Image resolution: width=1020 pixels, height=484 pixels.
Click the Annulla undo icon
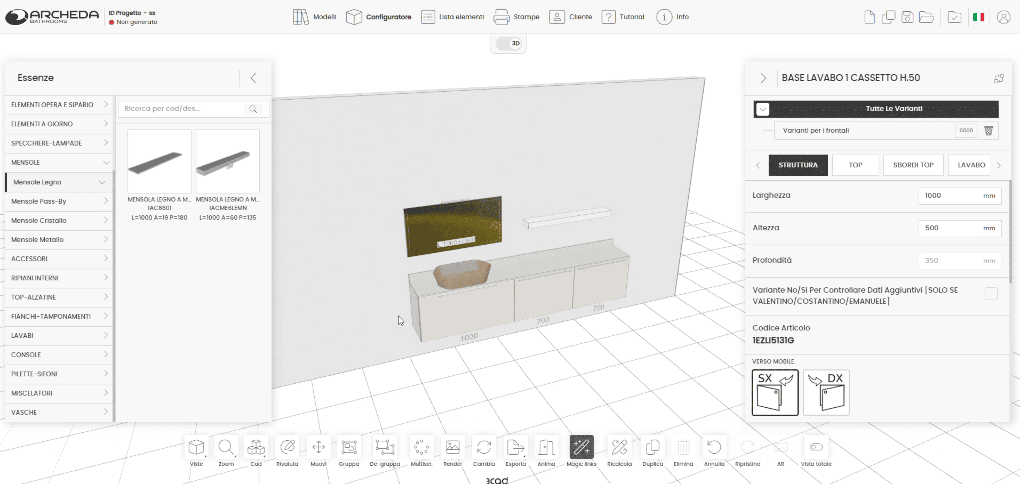pyautogui.click(x=714, y=447)
